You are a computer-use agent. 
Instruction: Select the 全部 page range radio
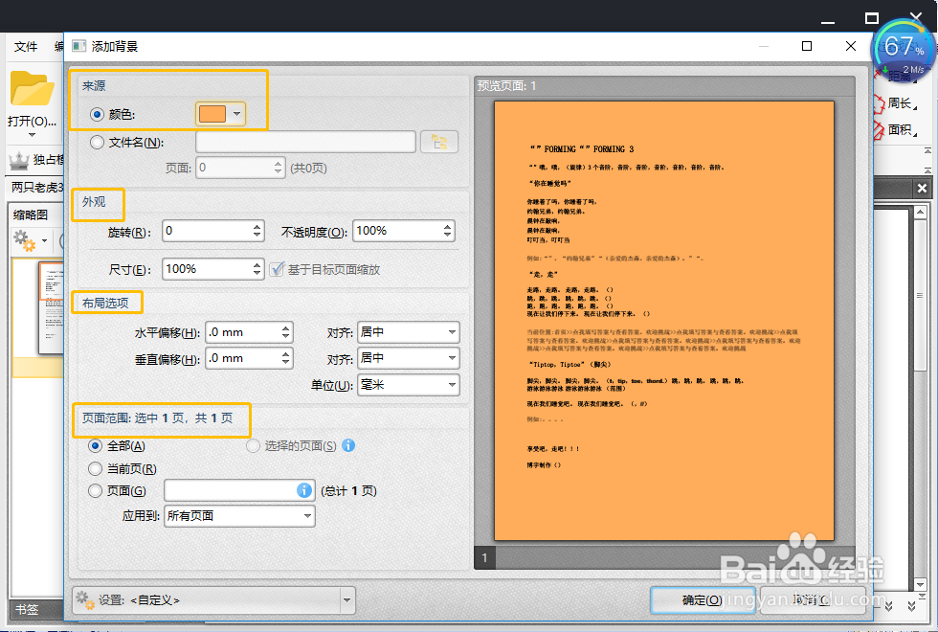coord(95,446)
